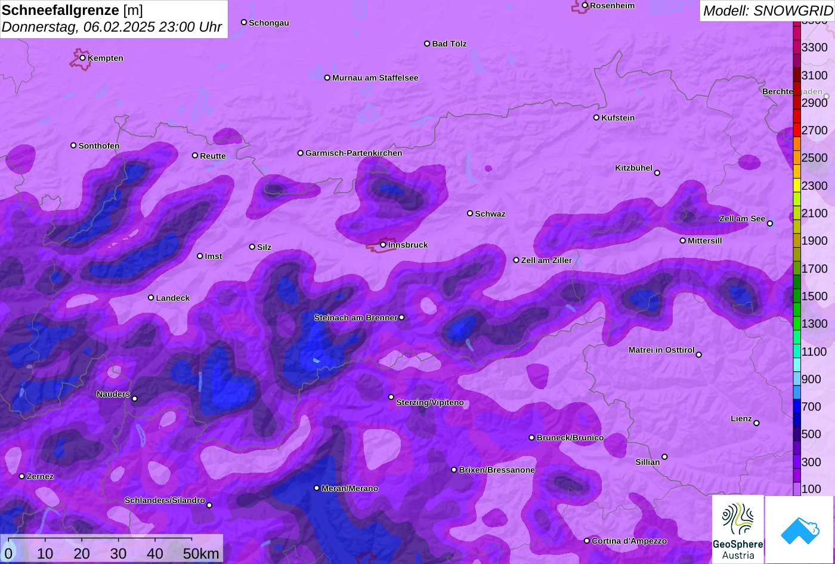Image resolution: width=835 pixels, height=564 pixels.
Task: Click the 'Schwaz' city label
Action: coord(490,214)
